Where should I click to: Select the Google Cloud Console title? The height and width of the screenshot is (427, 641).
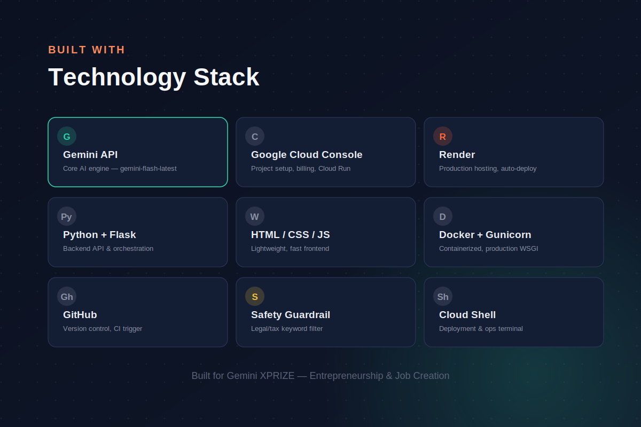click(307, 155)
